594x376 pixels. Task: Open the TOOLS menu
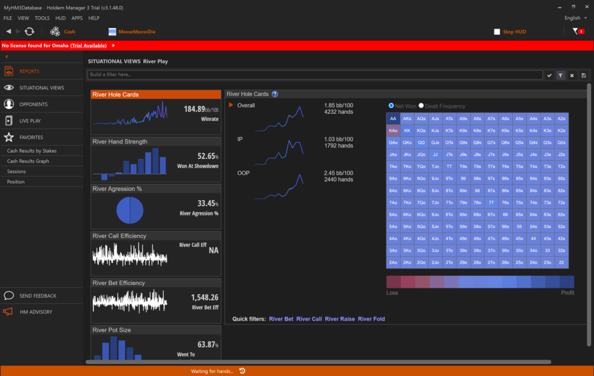pyautogui.click(x=42, y=18)
